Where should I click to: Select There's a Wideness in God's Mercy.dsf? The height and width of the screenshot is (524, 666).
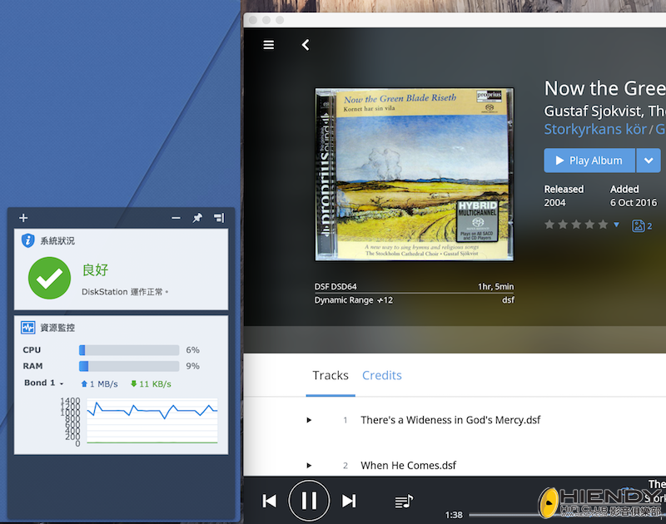[x=450, y=420]
